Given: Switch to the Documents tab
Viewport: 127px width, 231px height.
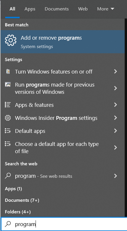Looking at the screenshot, I should [57, 9].
